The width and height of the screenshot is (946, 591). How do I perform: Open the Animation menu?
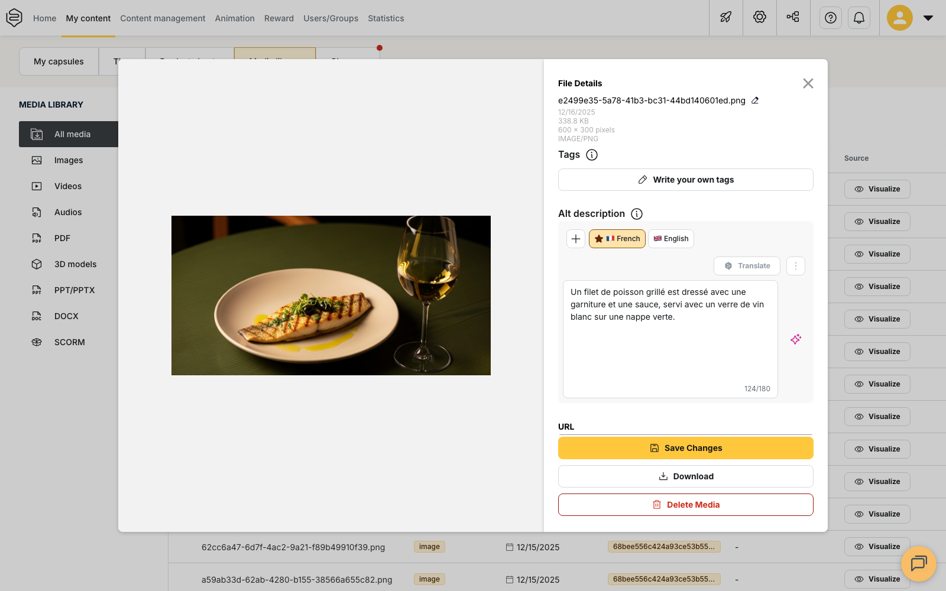tap(235, 18)
